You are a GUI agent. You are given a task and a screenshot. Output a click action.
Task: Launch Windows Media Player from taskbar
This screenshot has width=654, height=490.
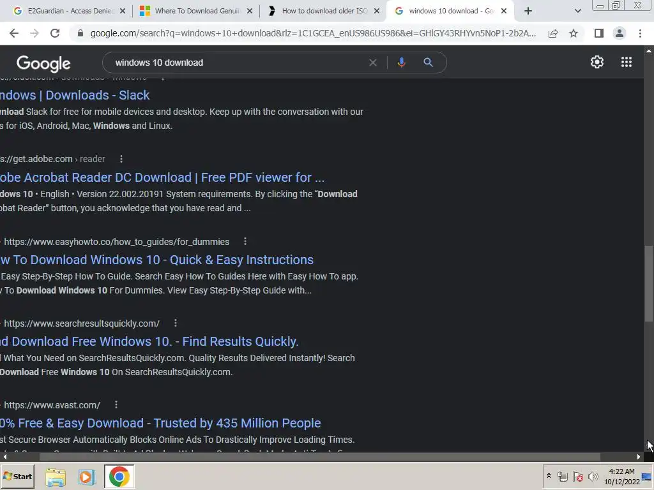(86, 477)
